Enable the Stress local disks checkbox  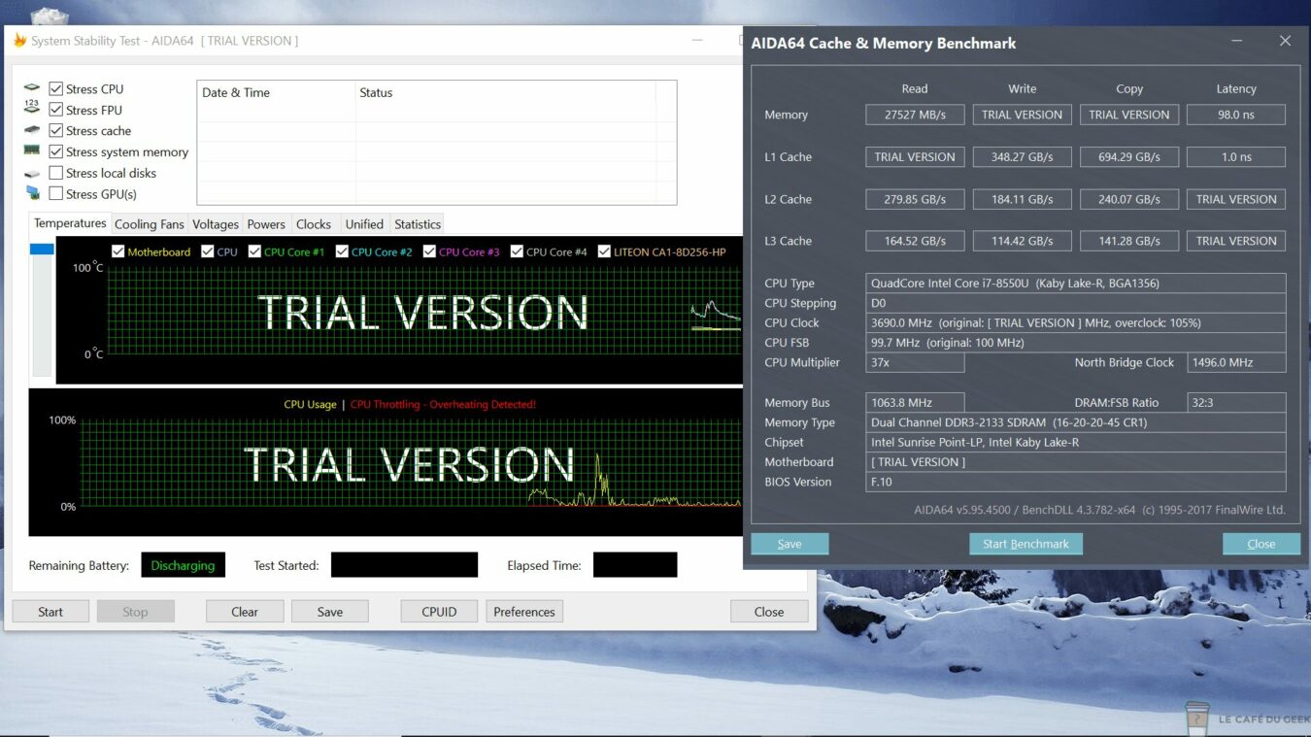click(56, 173)
